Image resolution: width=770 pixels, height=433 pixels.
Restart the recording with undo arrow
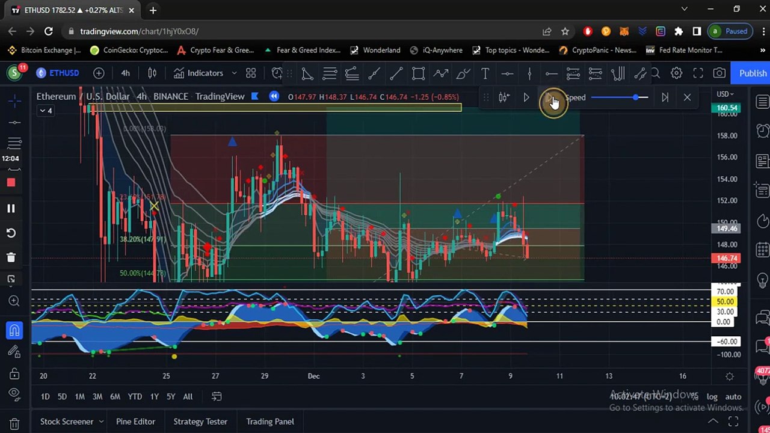coord(11,233)
